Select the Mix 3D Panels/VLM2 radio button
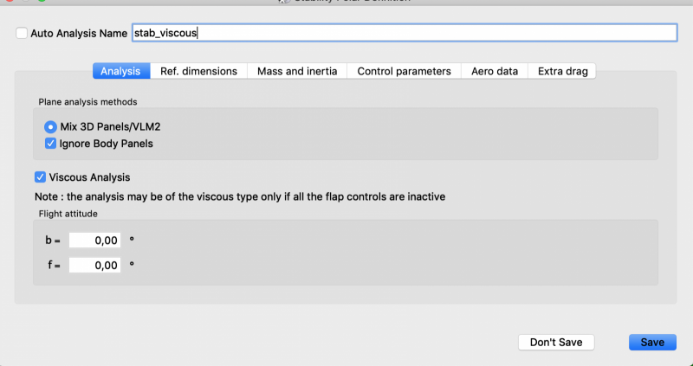The image size is (693, 366). pyautogui.click(x=51, y=126)
